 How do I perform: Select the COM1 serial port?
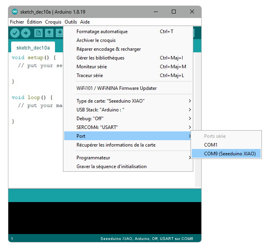click(x=211, y=145)
